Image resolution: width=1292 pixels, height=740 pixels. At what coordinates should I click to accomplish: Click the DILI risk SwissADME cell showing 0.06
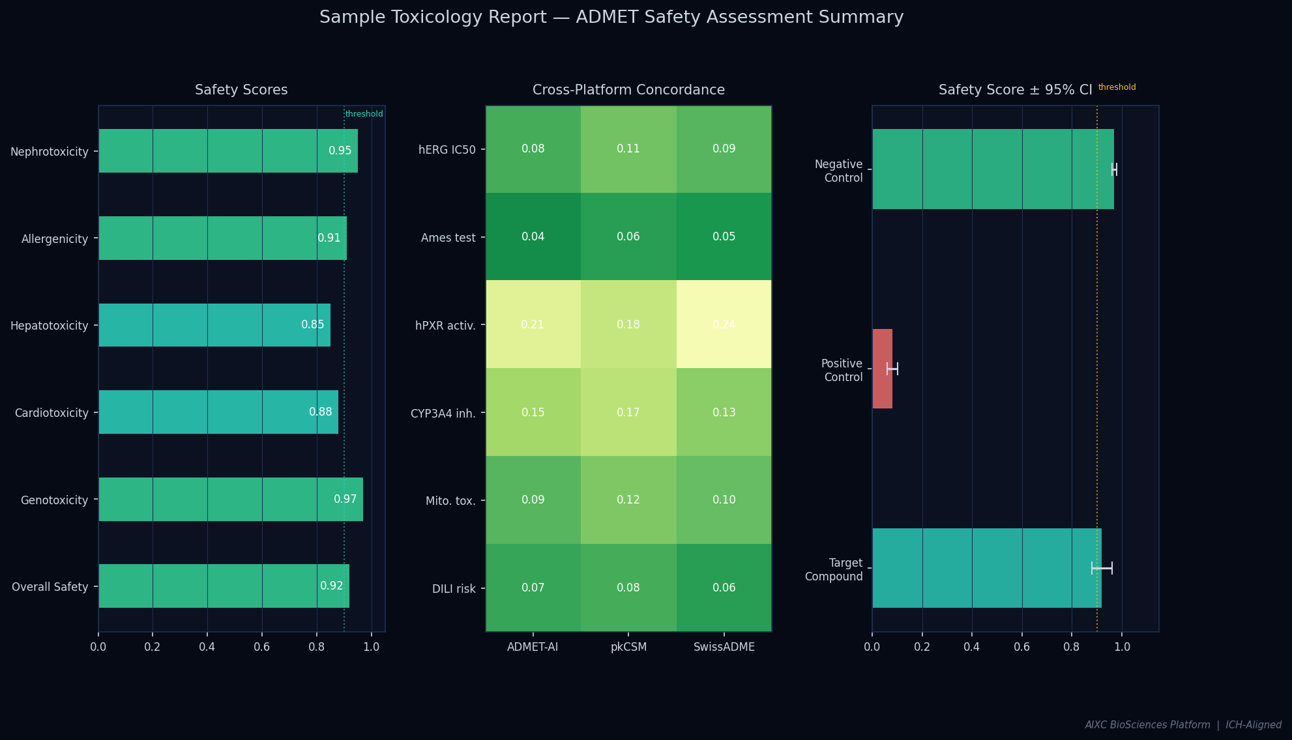point(723,587)
